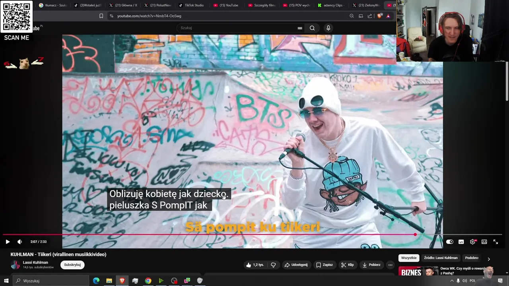
Task: Switch to the ZielonyWo X tab
Action: (366, 5)
